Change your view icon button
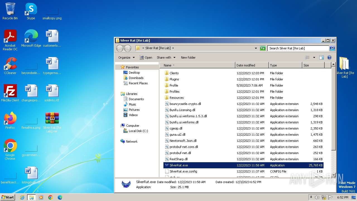The image size is (357, 201). (x=307, y=58)
